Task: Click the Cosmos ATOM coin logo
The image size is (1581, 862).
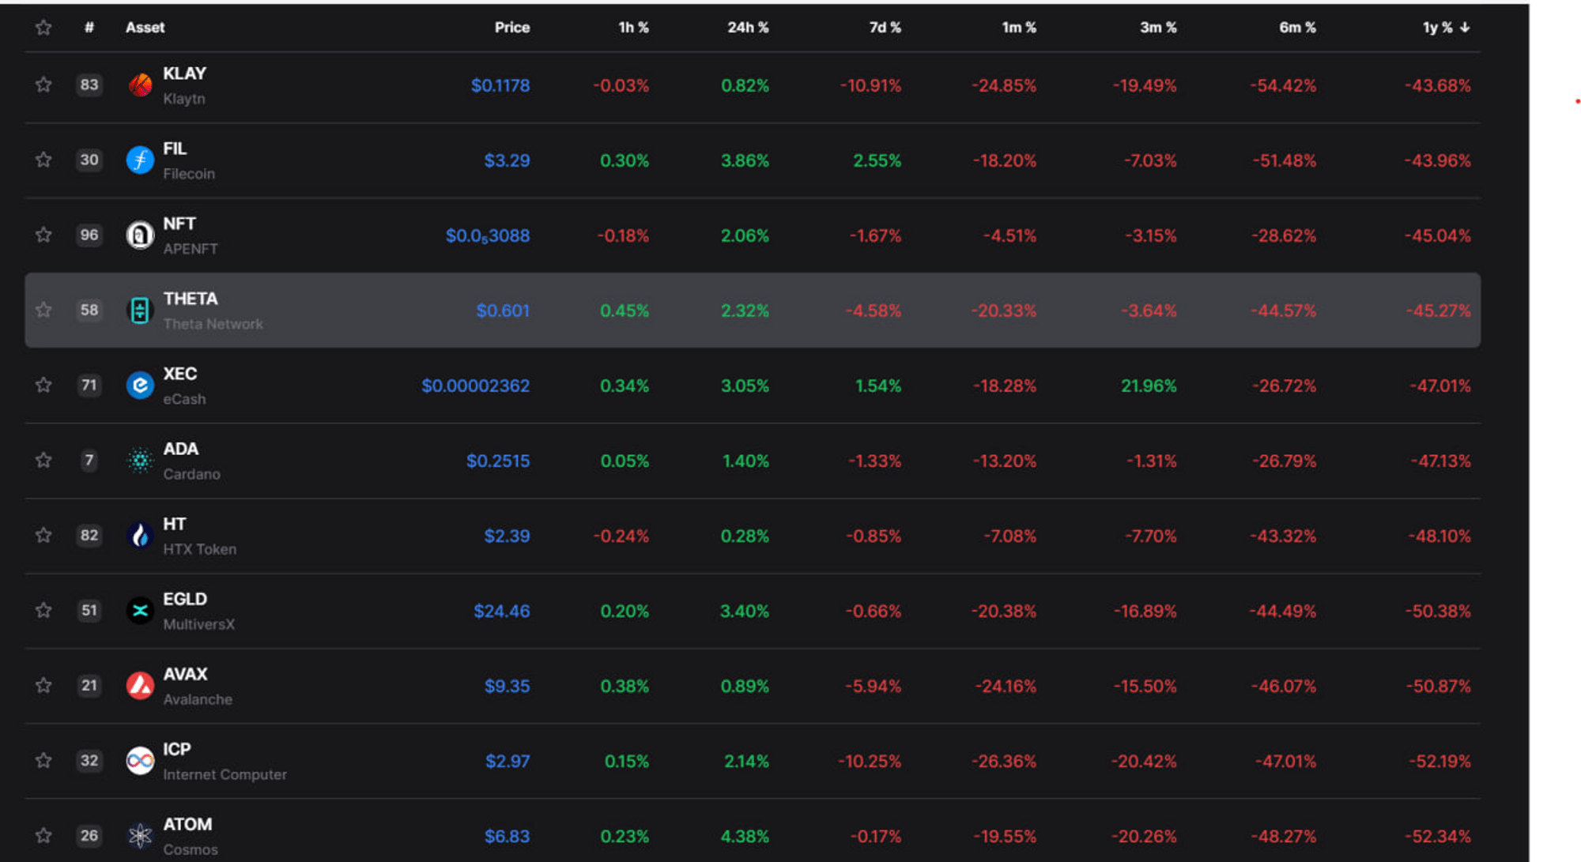Action: tap(140, 835)
